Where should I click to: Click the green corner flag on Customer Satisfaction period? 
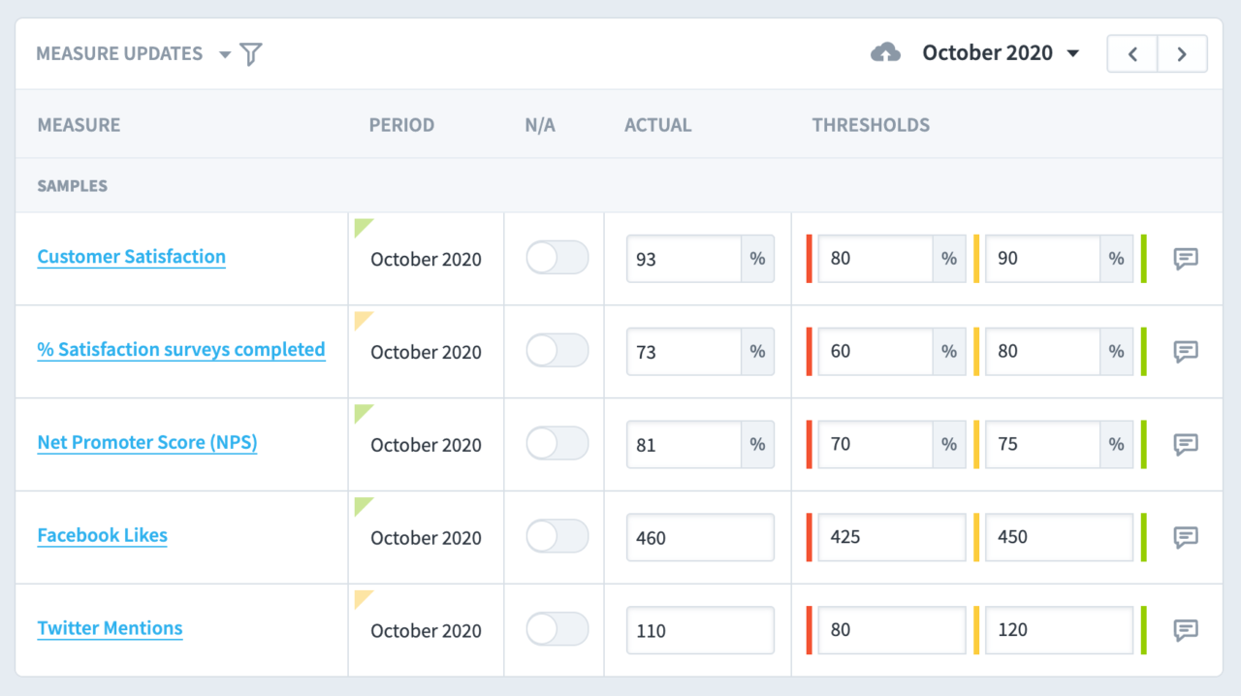point(362,226)
